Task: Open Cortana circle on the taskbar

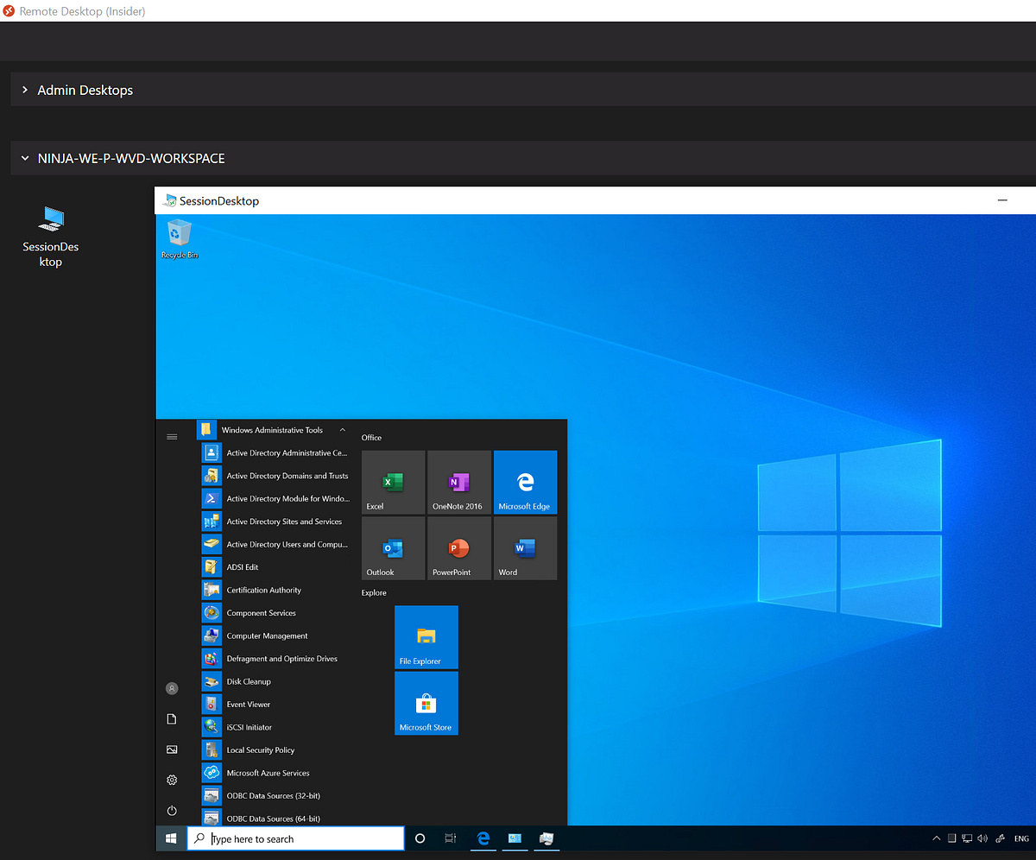Action: (x=420, y=838)
